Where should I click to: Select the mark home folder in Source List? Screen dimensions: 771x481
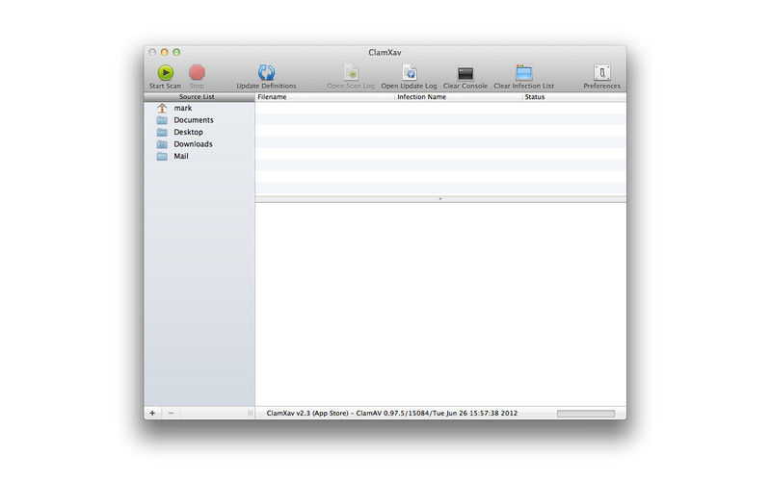[x=182, y=109]
